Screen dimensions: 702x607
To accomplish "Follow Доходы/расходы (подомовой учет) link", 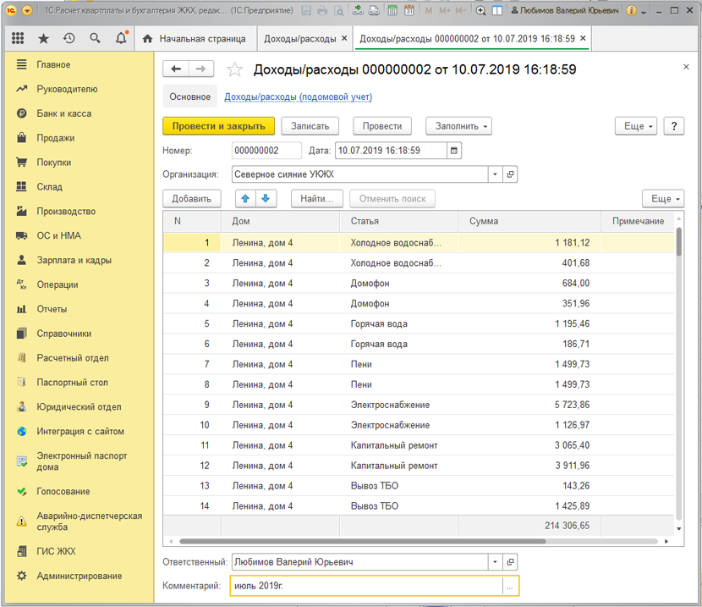I will pyautogui.click(x=298, y=97).
